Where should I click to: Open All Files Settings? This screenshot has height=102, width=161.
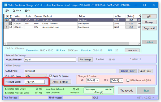60,82
